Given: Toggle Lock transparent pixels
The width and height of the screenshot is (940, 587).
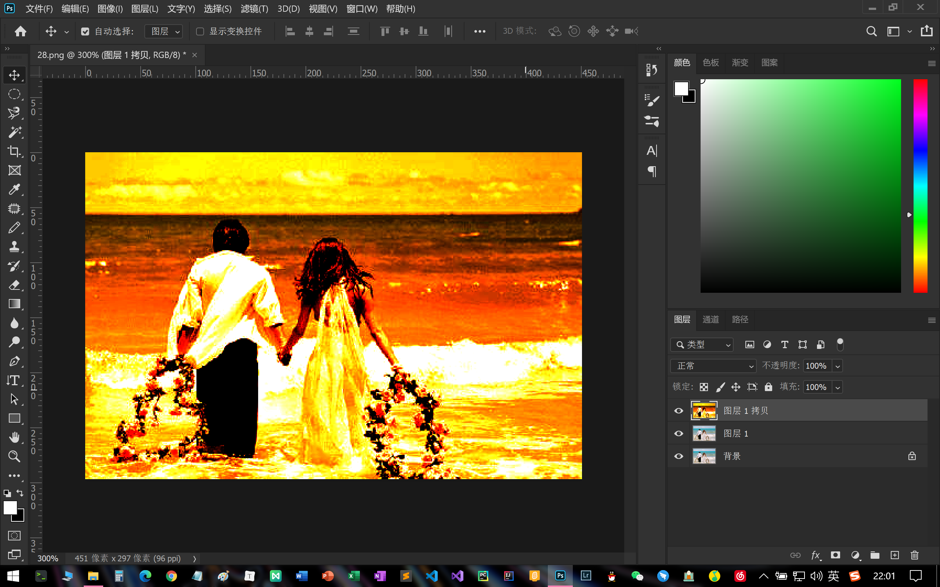Looking at the screenshot, I should coord(704,387).
